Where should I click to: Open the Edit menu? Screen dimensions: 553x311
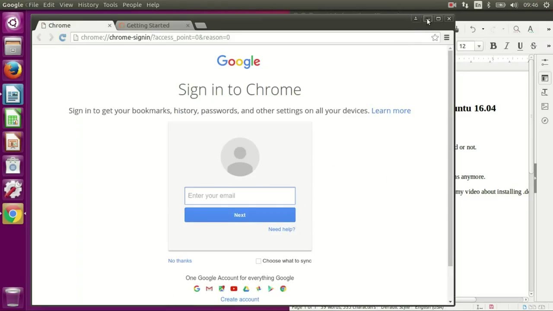[48, 5]
